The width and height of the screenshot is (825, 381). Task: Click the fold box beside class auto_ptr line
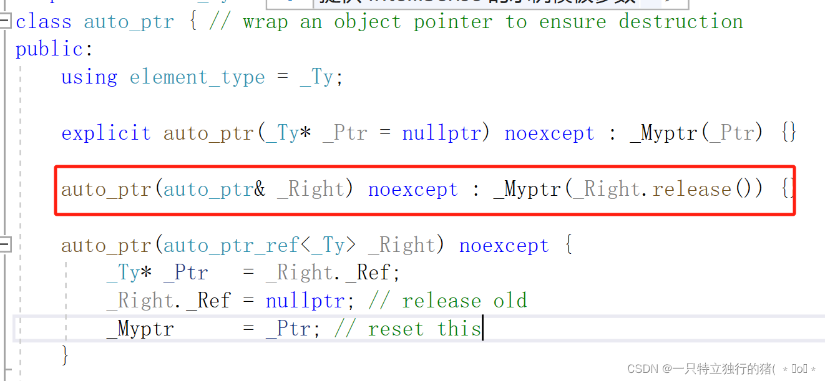(x=4, y=21)
